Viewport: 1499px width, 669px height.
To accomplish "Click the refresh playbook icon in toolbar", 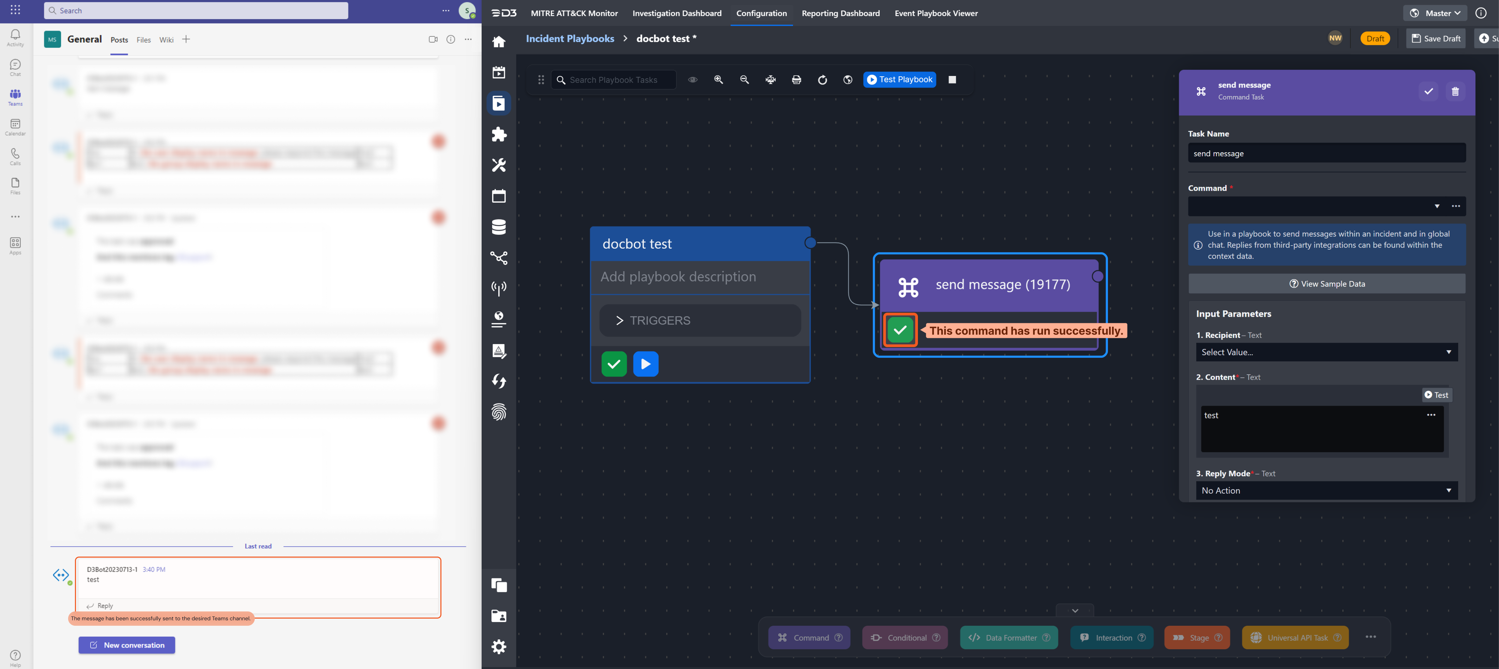I will click(x=822, y=80).
